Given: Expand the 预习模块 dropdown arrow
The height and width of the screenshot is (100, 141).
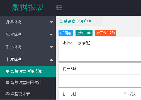Looking at the screenshot, I should coord(51,35).
